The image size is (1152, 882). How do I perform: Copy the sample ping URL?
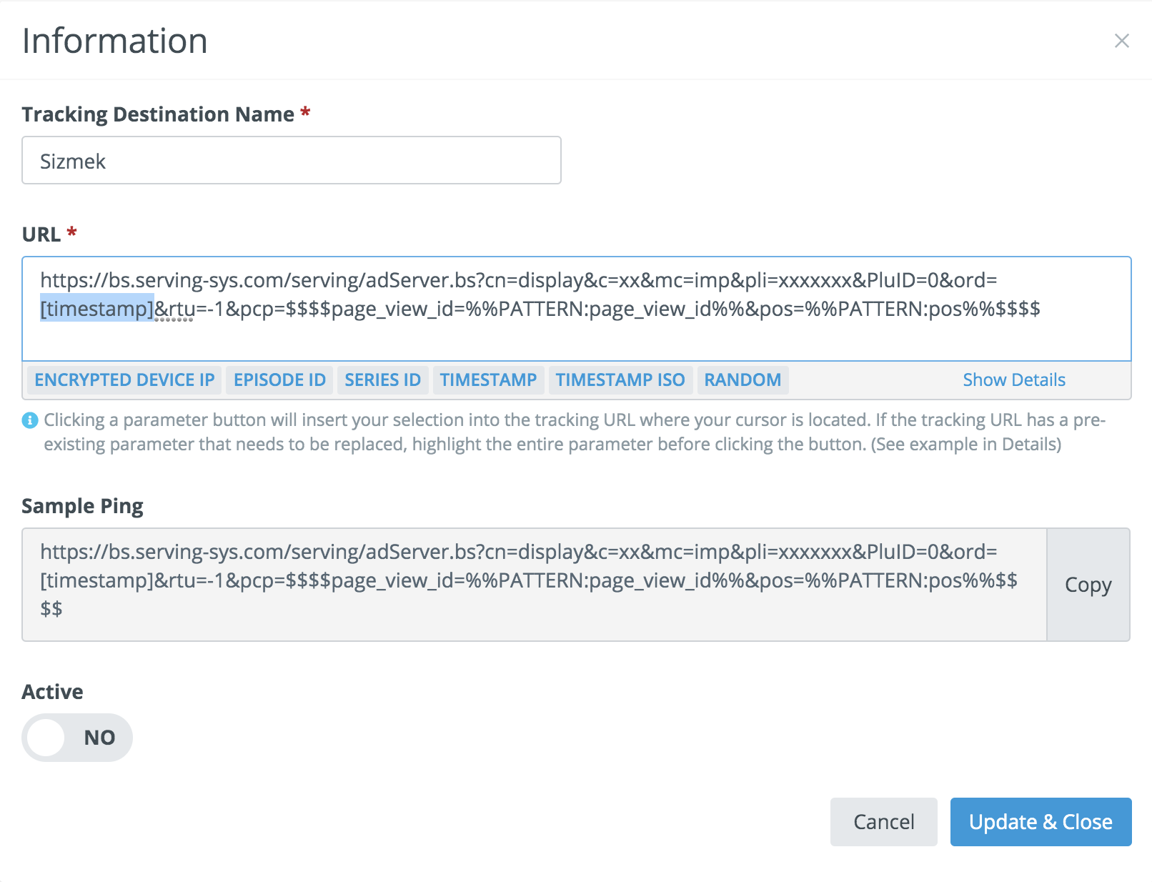[1088, 585]
